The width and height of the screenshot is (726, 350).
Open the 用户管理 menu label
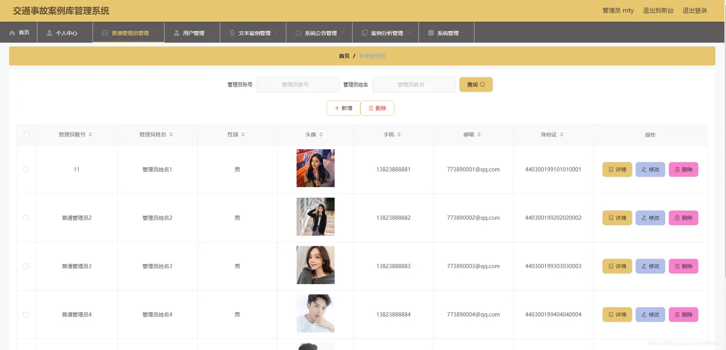pyautogui.click(x=194, y=33)
